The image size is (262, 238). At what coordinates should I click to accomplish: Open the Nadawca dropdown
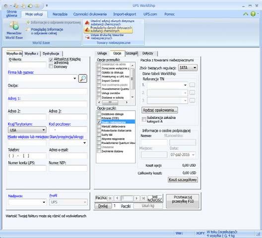pyautogui.click(x=44, y=202)
